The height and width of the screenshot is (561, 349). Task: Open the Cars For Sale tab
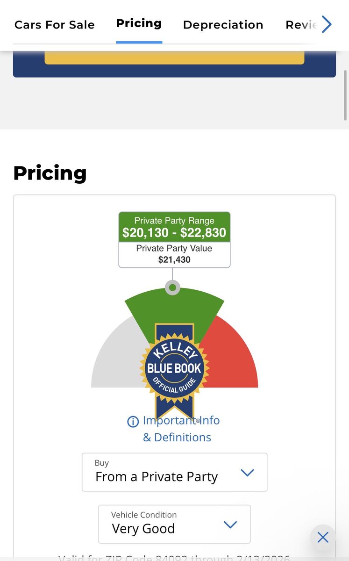(55, 25)
